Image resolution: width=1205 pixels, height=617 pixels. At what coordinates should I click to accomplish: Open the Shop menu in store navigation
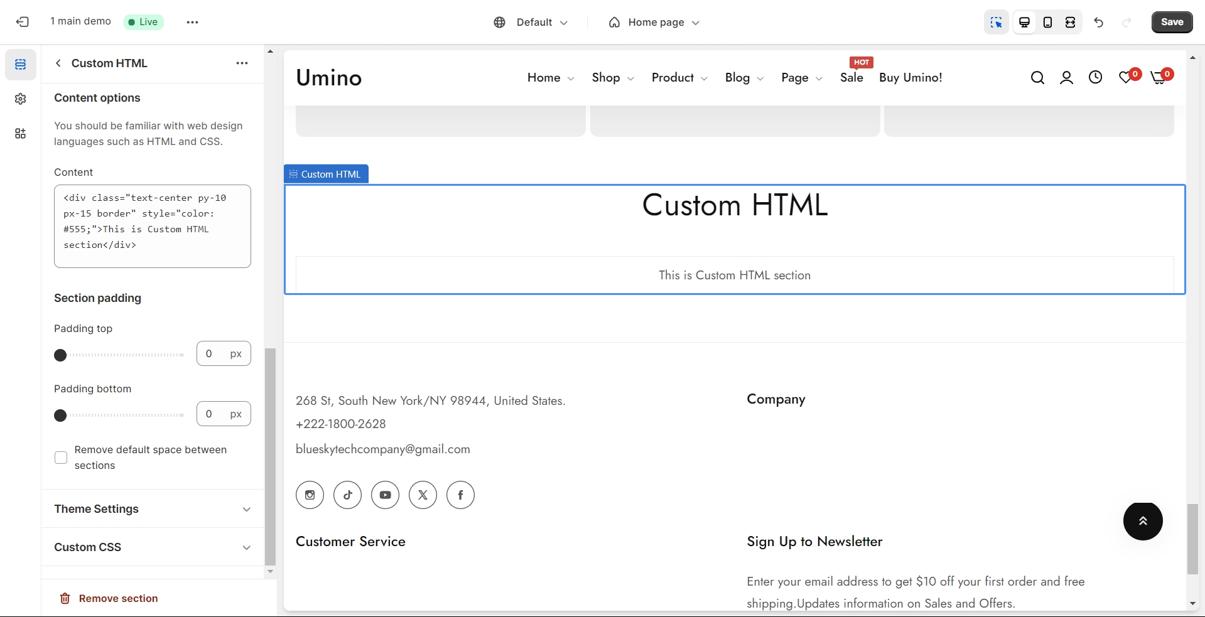click(612, 78)
